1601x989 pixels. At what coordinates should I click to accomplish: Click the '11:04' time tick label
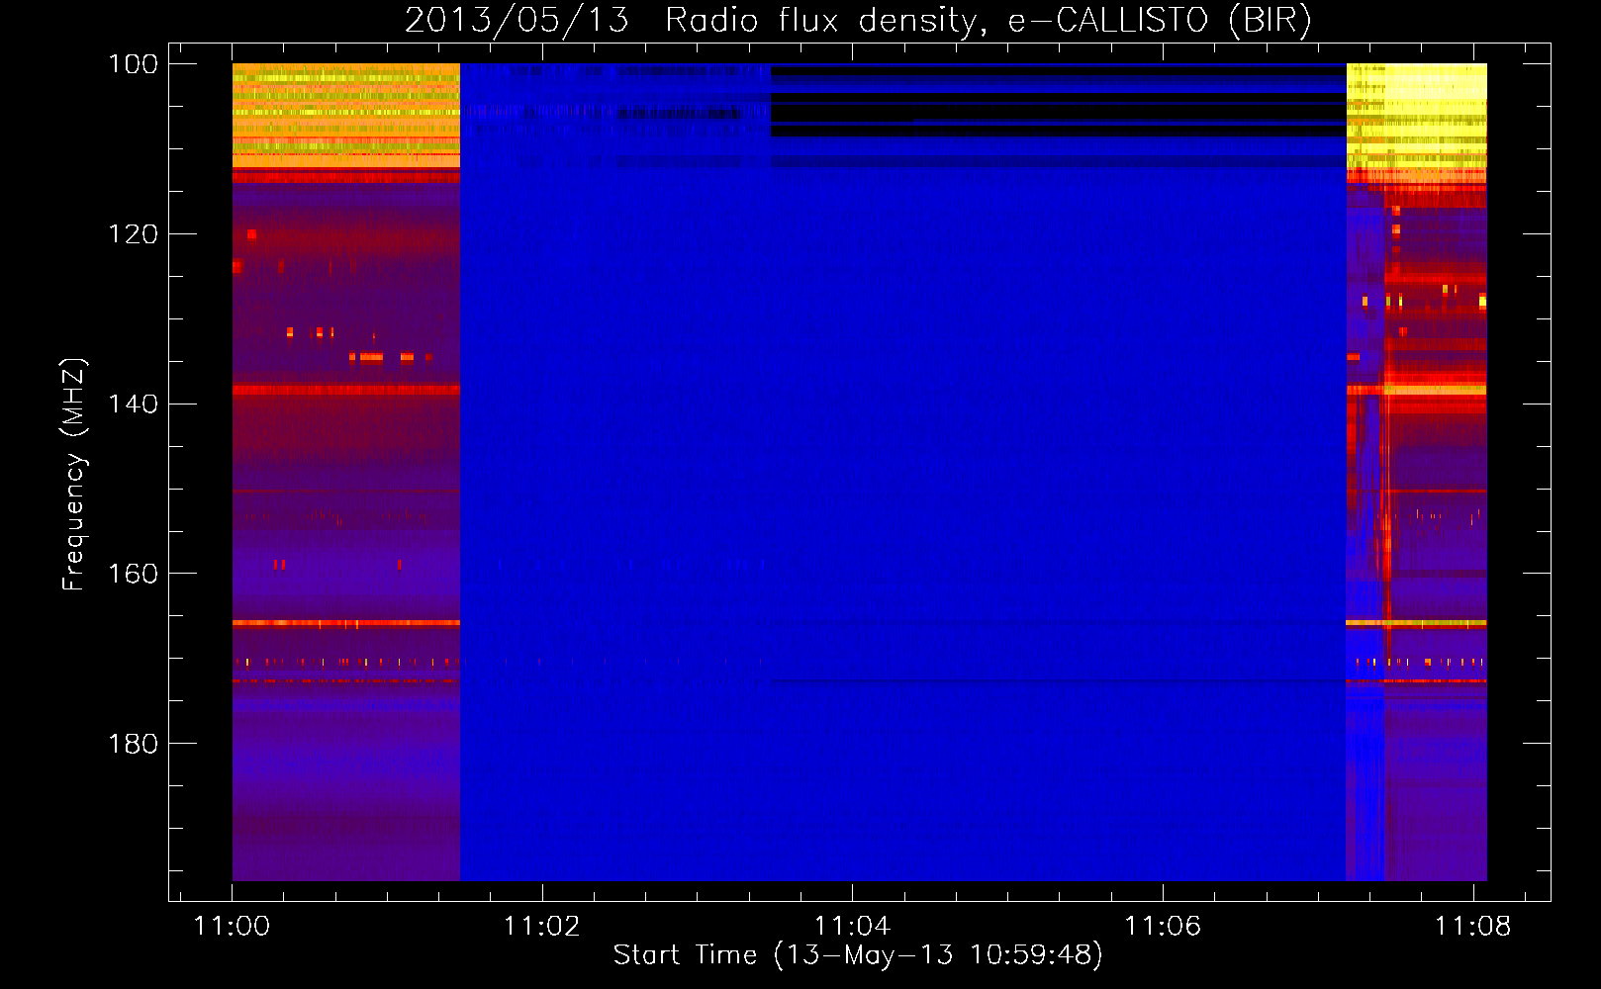[853, 926]
